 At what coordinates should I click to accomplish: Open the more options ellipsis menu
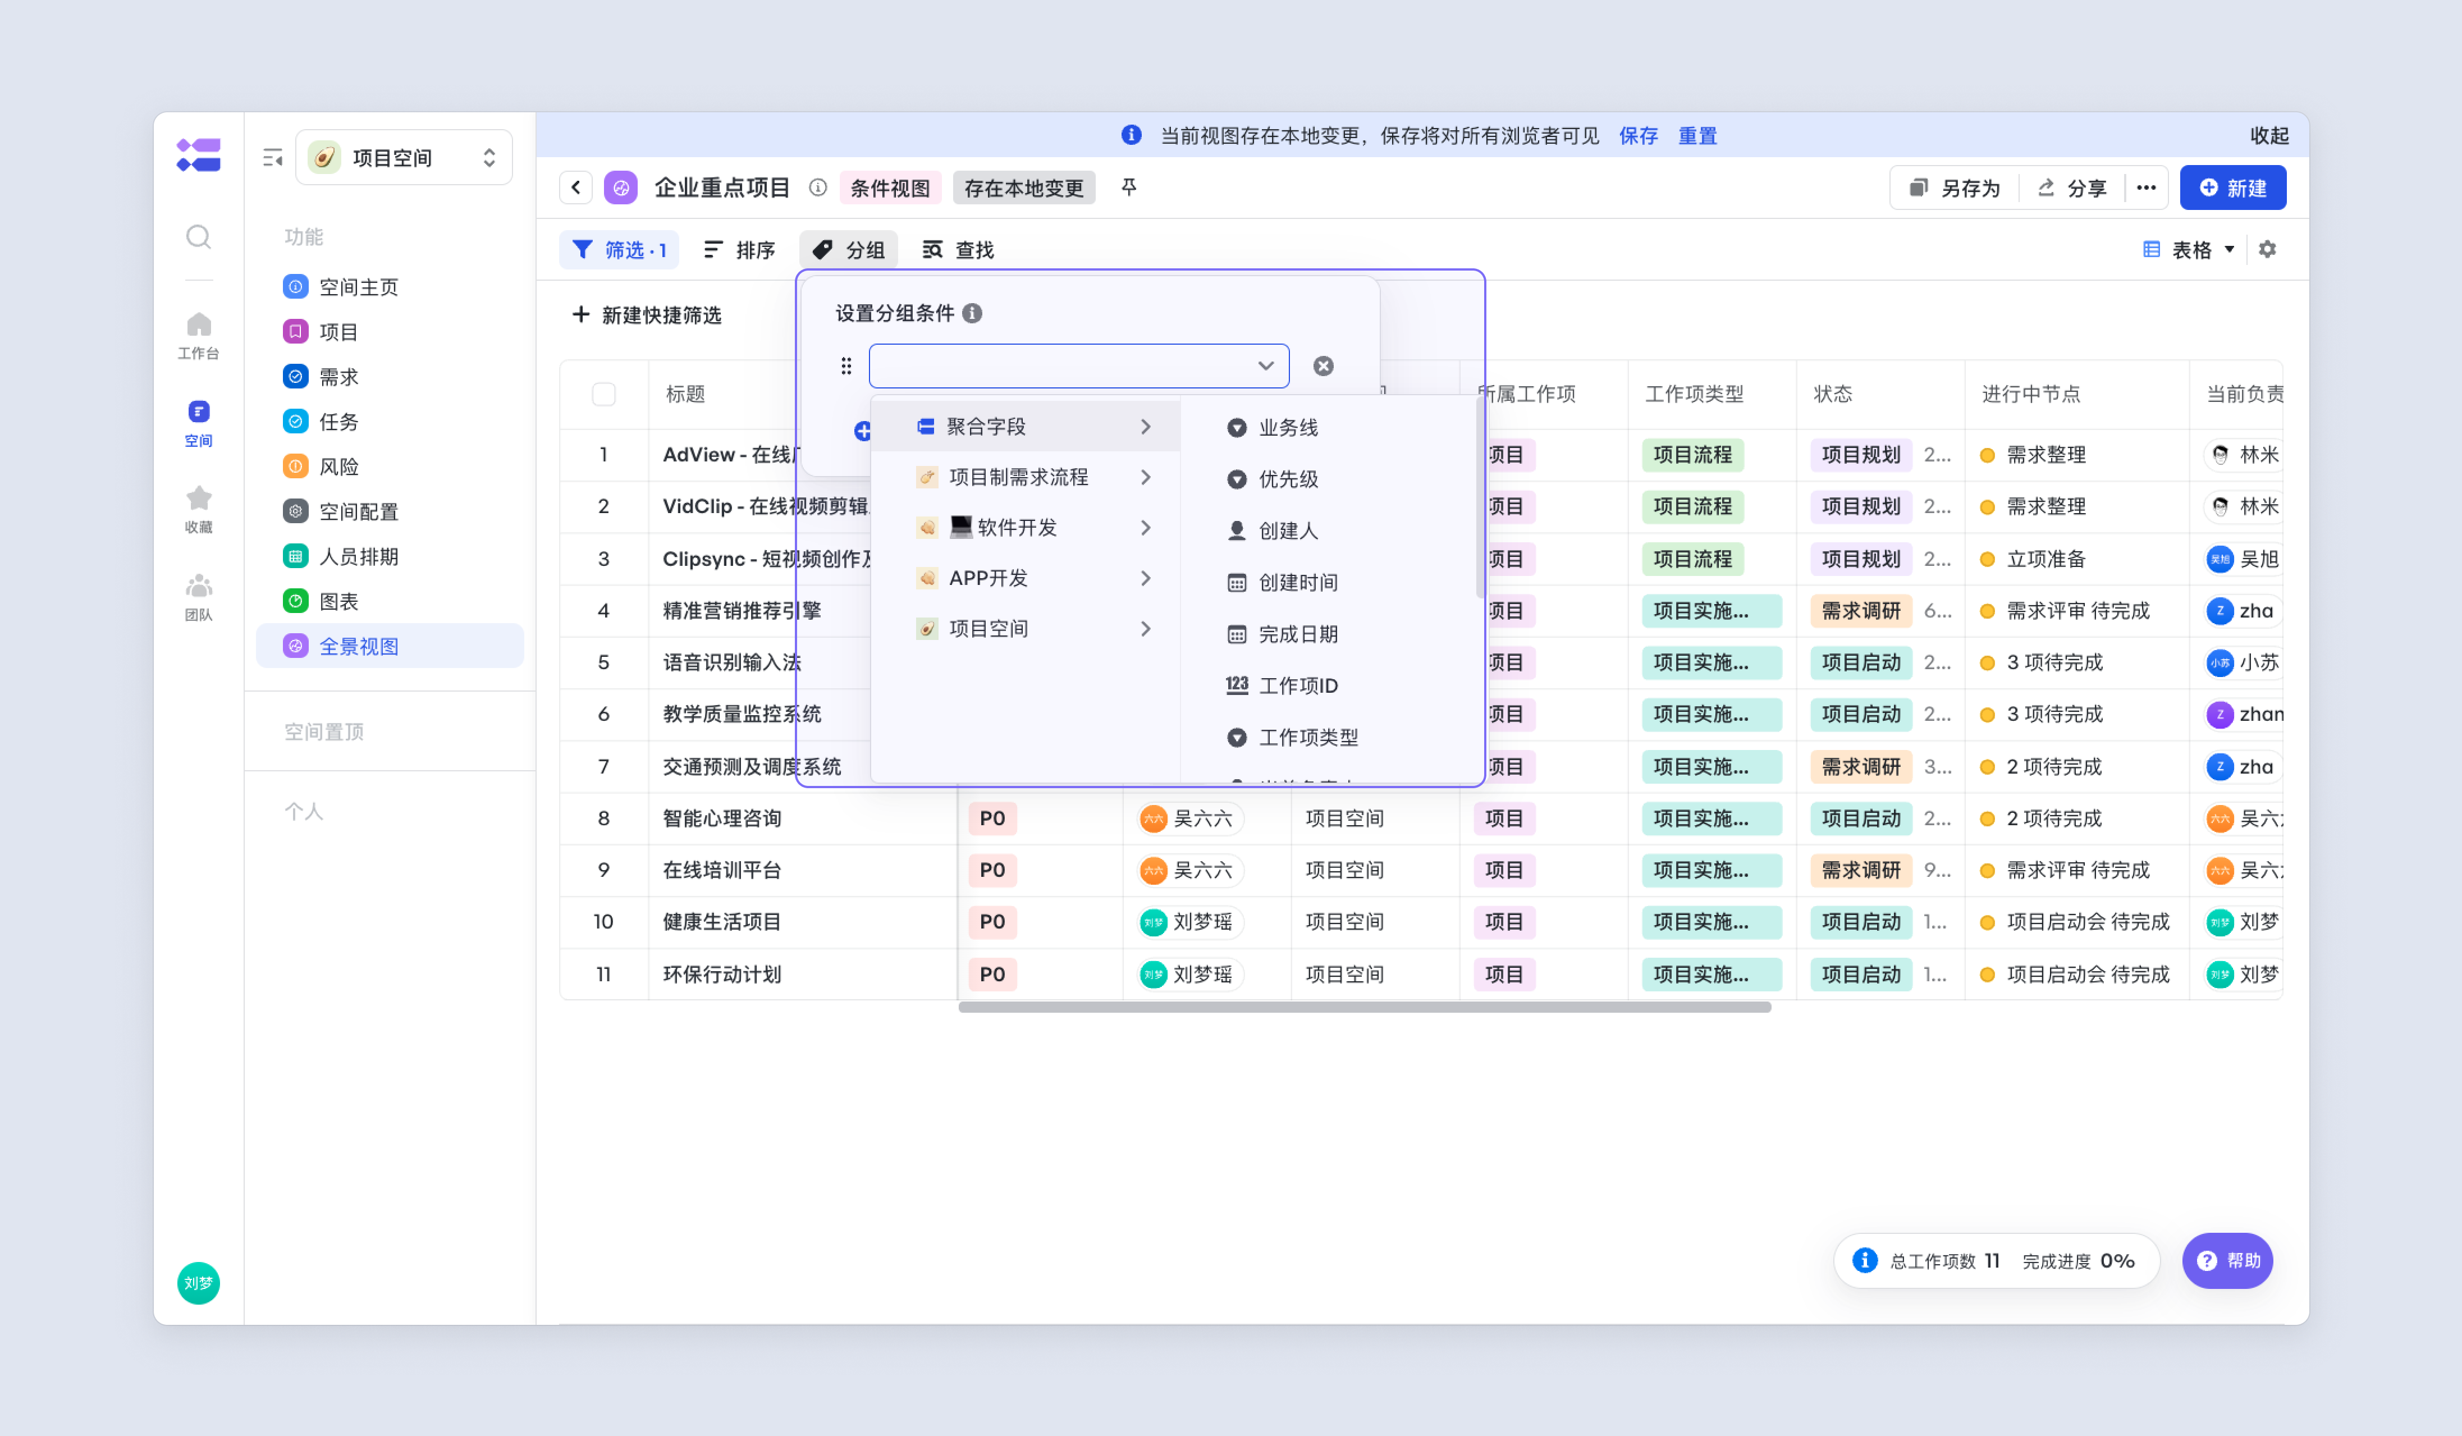2145,187
